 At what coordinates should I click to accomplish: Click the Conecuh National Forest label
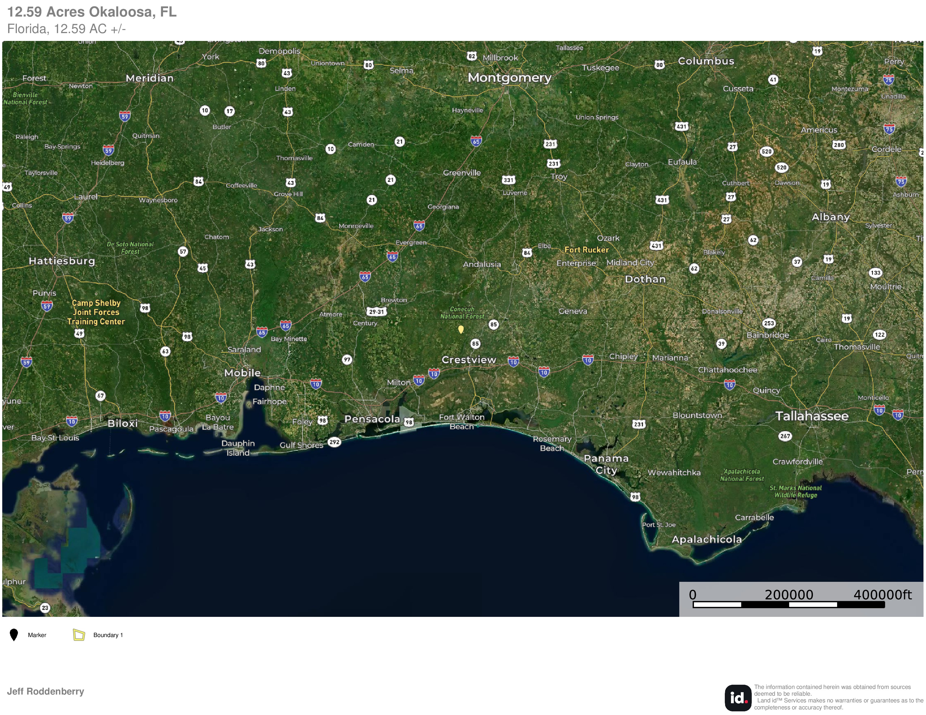(462, 313)
